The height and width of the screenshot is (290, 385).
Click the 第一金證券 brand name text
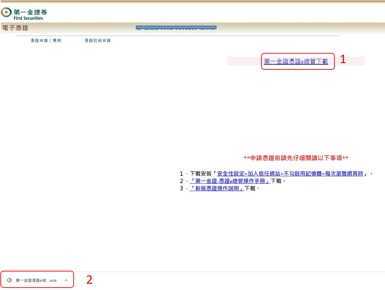[x=30, y=12]
